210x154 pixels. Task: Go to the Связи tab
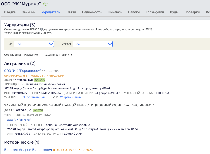[71, 12]
